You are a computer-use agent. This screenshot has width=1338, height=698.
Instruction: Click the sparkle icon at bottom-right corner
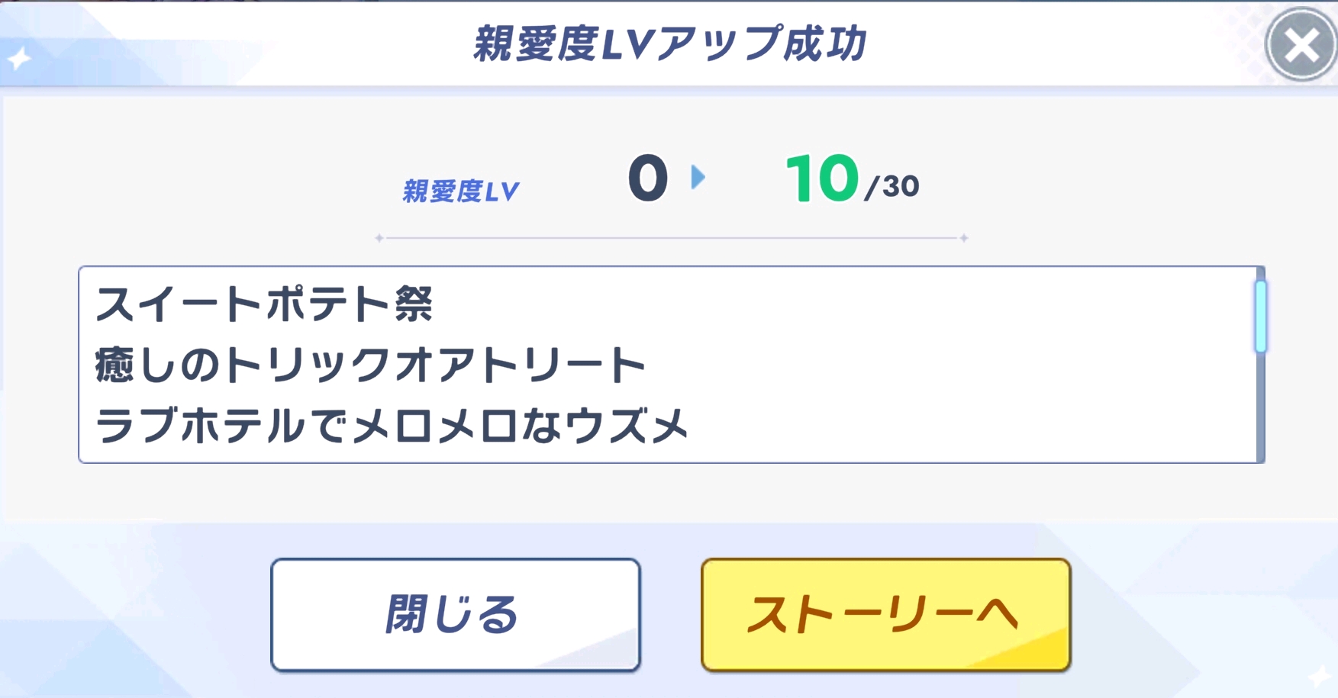click(1319, 676)
